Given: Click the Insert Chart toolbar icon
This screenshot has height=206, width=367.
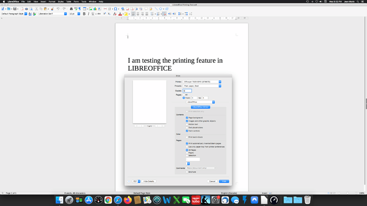Looking at the screenshot, I should point(95,9).
